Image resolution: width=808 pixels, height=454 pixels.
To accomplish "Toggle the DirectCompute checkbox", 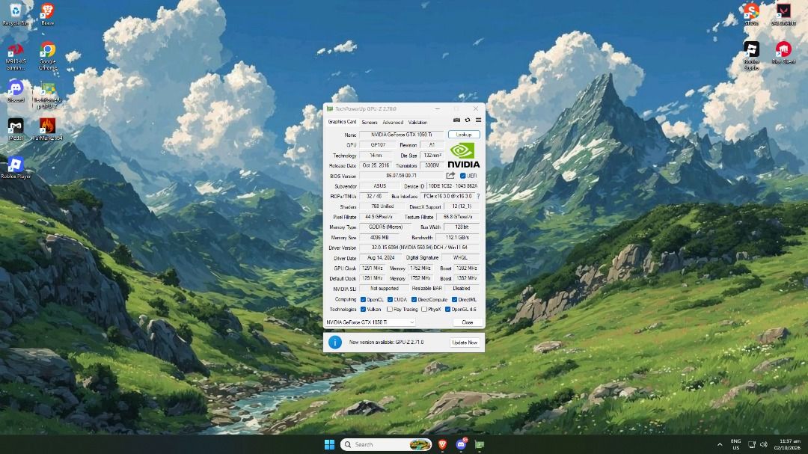I will [x=414, y=299].
